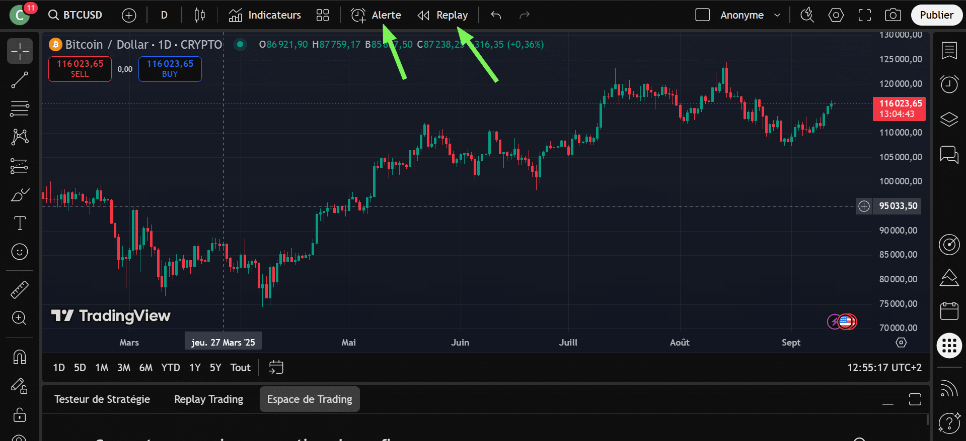
Task: Toggle the magnet mode tool
Action: [20, 357]
